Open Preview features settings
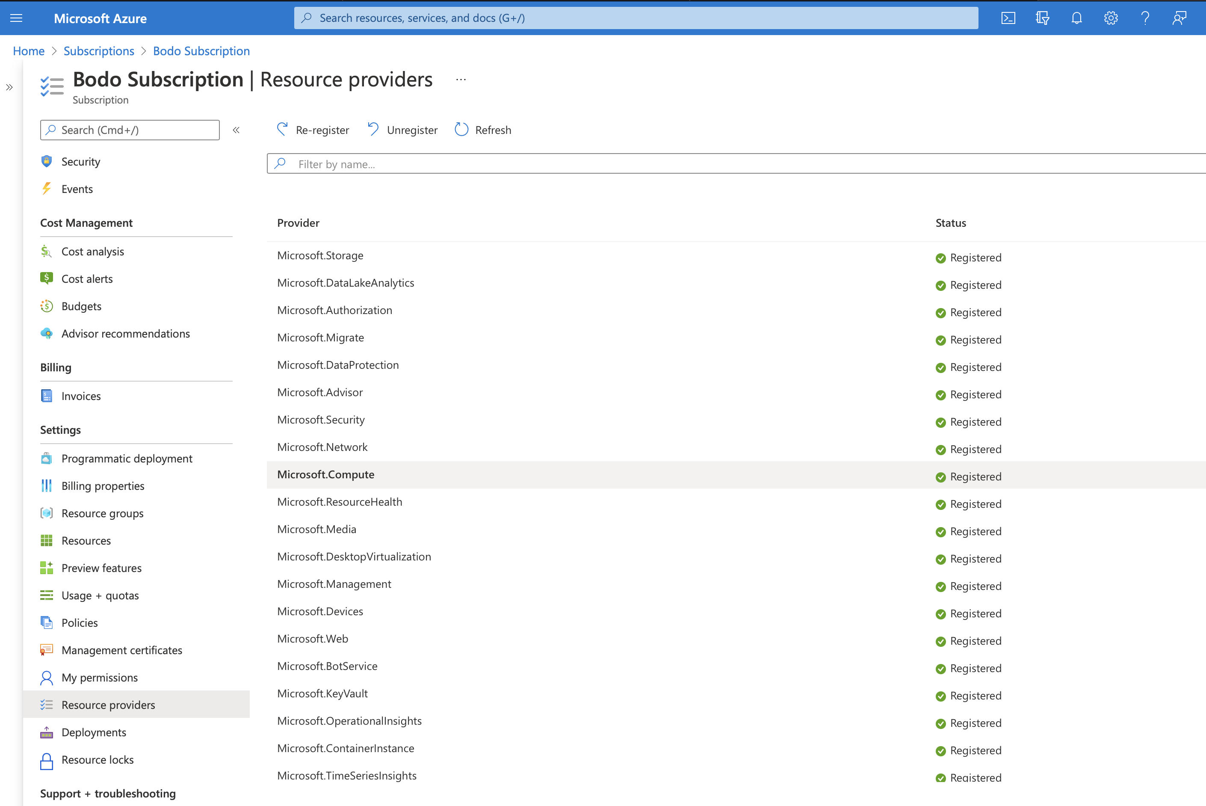Image resolution: width=1206 pixels, height=806 pixels. pos(101,568)
